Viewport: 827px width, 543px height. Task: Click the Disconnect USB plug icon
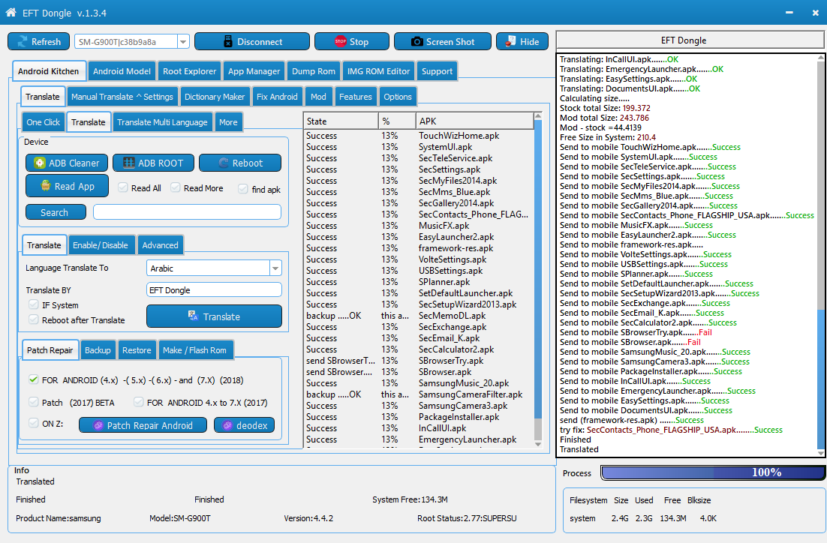coord(228,42)
